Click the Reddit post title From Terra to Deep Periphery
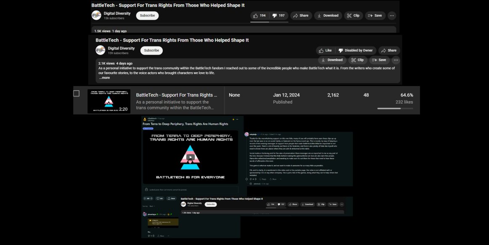This screenshot has height=245, width=489. click(185, 124)
